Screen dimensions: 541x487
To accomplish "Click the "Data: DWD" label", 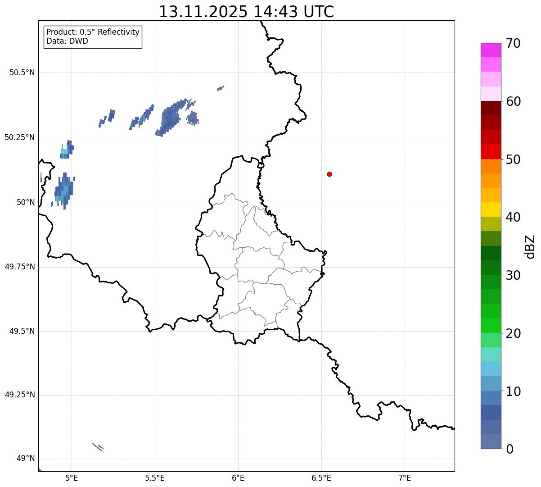I will coord(67,41).
